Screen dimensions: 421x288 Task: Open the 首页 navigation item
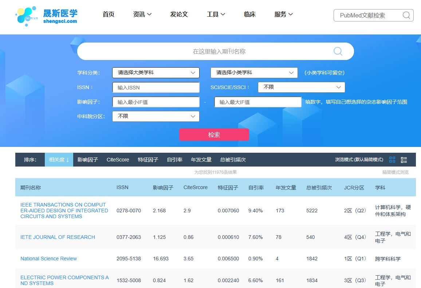click(x=109, y=14)
